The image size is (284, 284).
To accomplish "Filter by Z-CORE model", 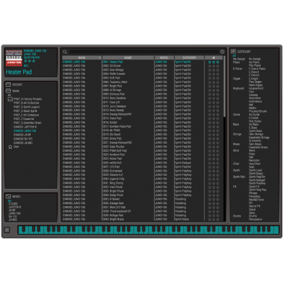I will pyautogui.click(x=13, y=204).
